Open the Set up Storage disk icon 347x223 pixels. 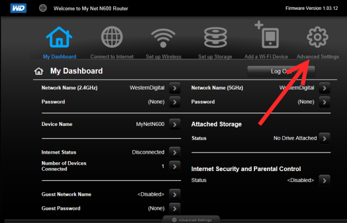click(x=215, y=38)
